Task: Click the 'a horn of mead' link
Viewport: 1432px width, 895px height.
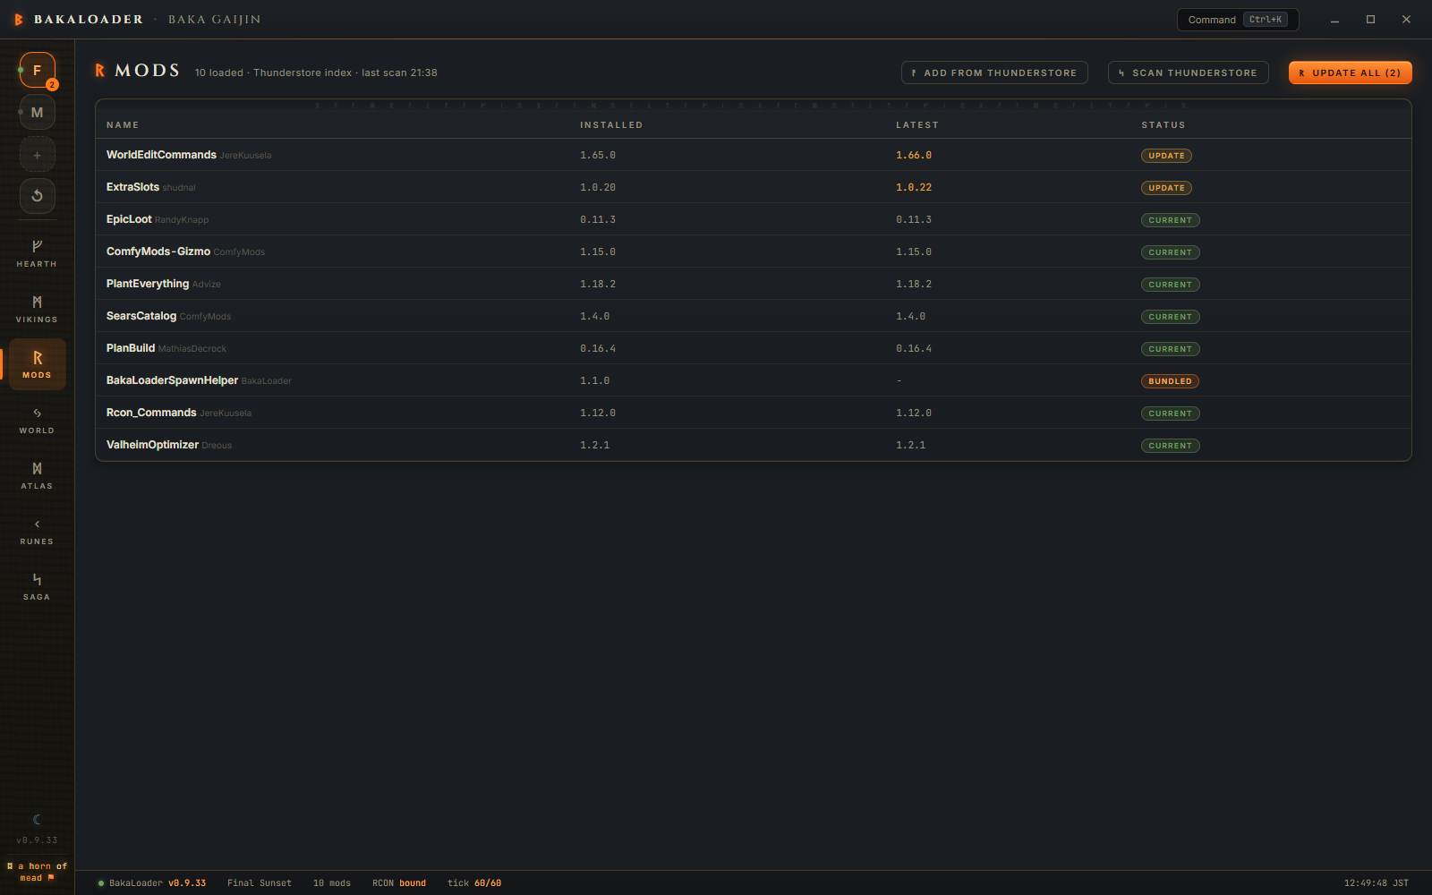Action: [x=37, y=872]
